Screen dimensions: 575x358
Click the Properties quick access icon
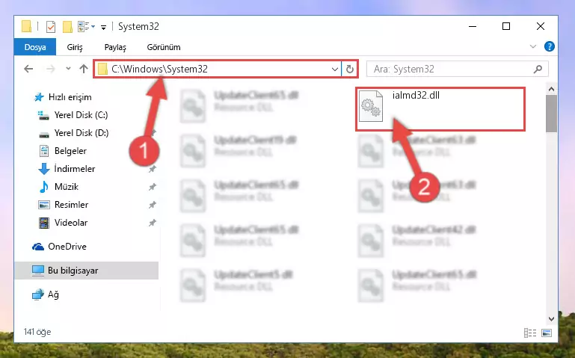pyautogui.click(x=51, y=27)
